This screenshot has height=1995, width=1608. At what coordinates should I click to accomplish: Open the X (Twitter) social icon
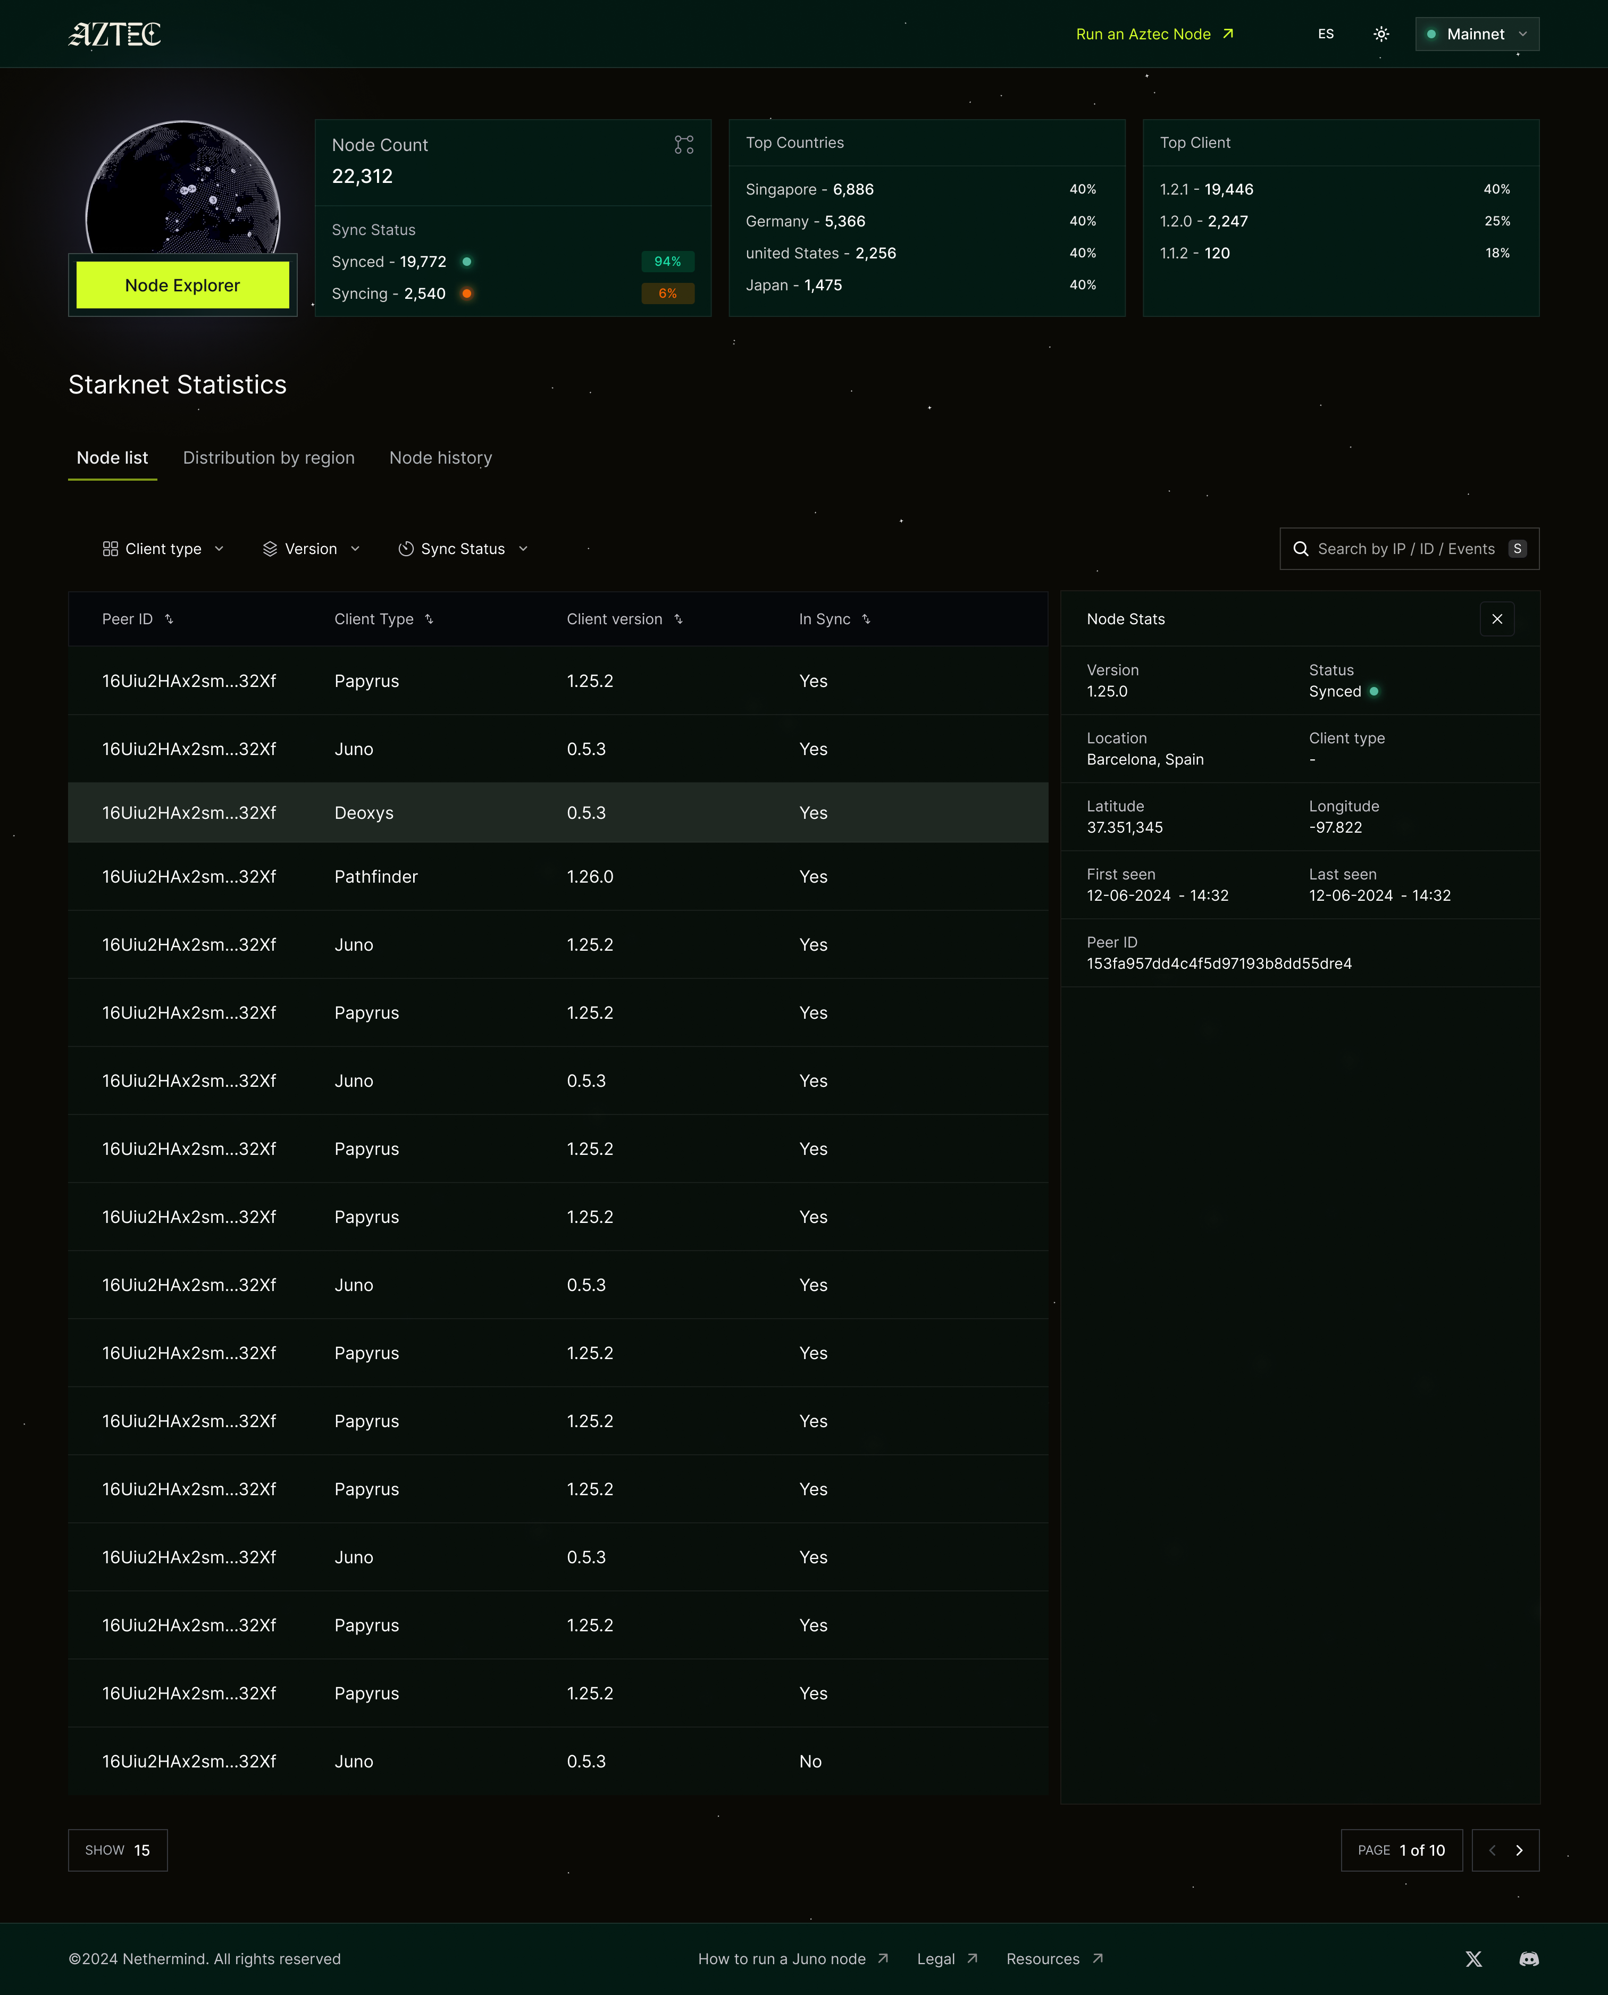(x=1473, y=1959)
